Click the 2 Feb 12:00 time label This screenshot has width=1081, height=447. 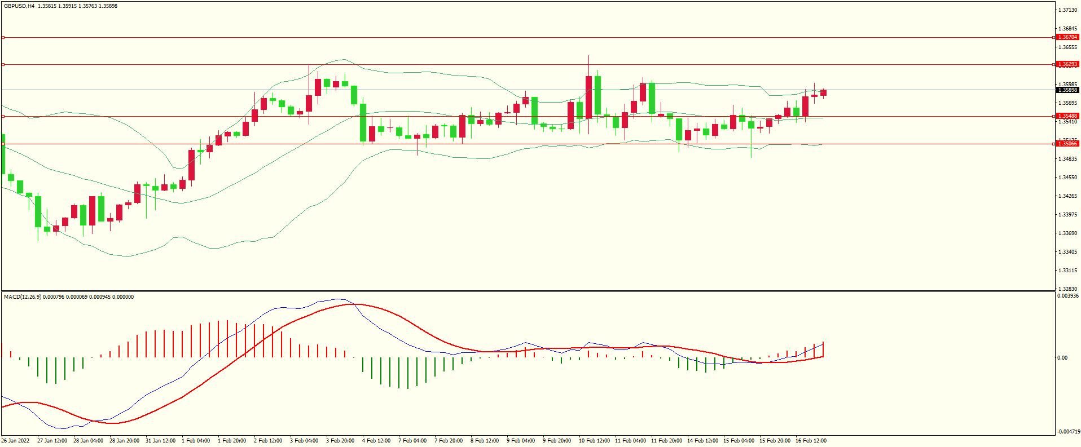click(268, 441)
